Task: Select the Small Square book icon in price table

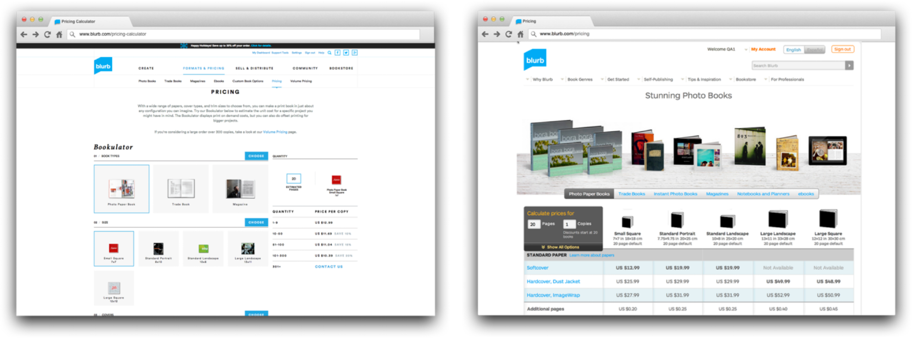Action: click(x=627, y=221)
